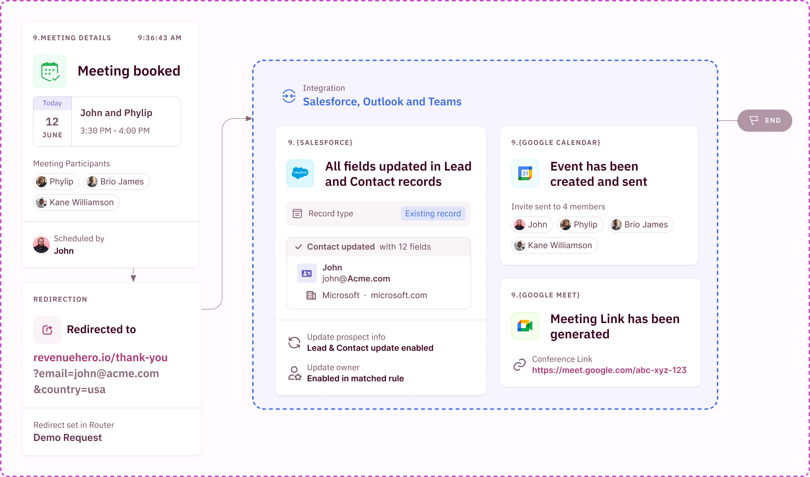Select Brio James chip in Google Calendar invitees

tap(641, 225)
